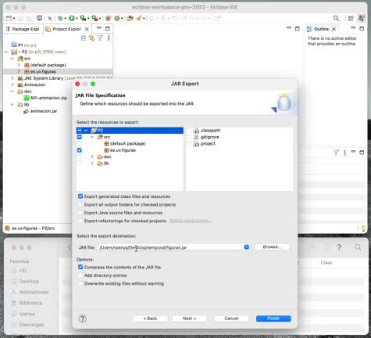Viewport: 371px width, 338px height.
Task: Click the New Java Package icon
Action: (x=109, y=18)
